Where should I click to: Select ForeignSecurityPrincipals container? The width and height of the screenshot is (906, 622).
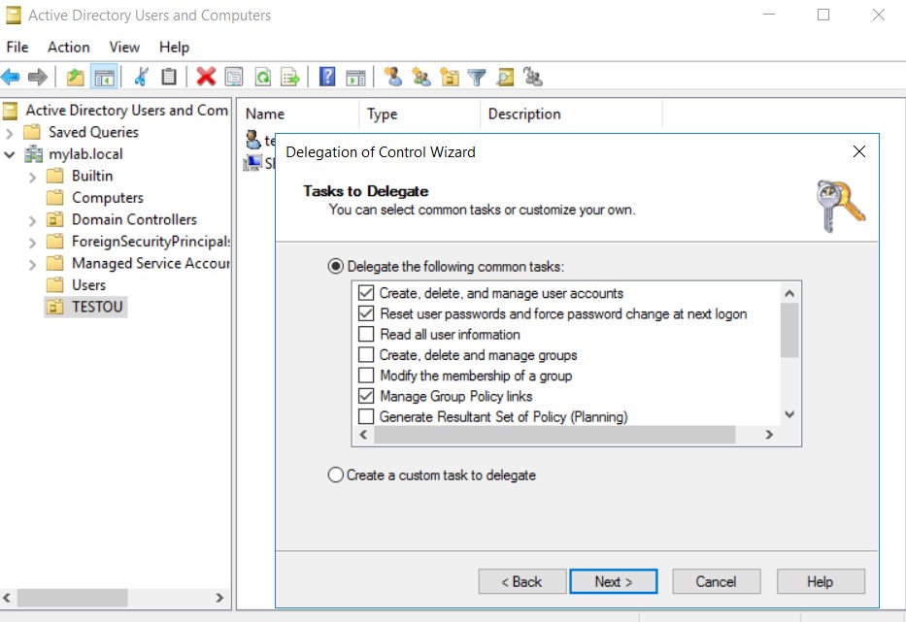pyautogui.click(x=151, y=242)
